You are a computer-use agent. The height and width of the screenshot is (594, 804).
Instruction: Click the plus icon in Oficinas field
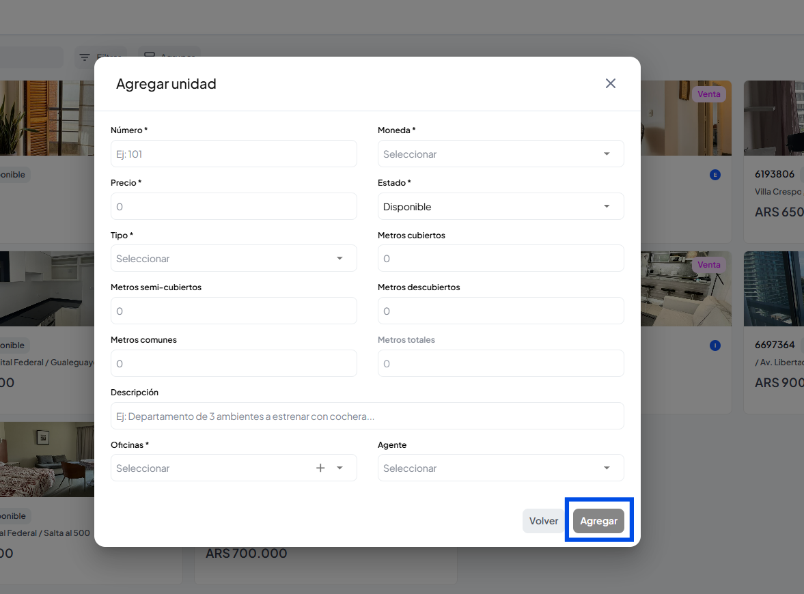tap(320, 468)
